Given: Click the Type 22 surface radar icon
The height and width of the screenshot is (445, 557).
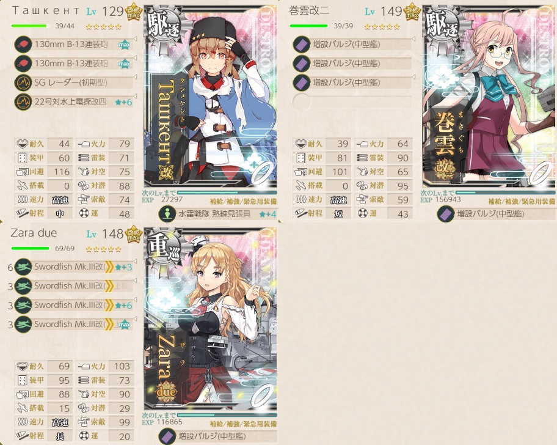Looking at the screenshot, I should [23, 102].
